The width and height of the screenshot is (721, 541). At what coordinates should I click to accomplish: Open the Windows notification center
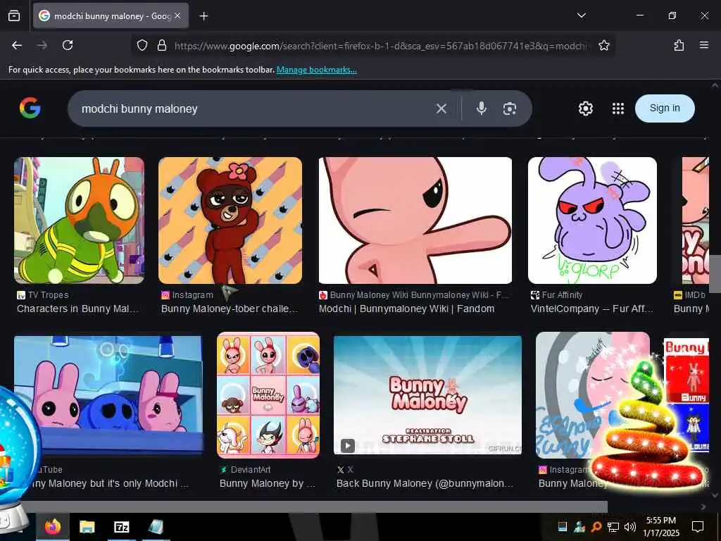[698, 526]
